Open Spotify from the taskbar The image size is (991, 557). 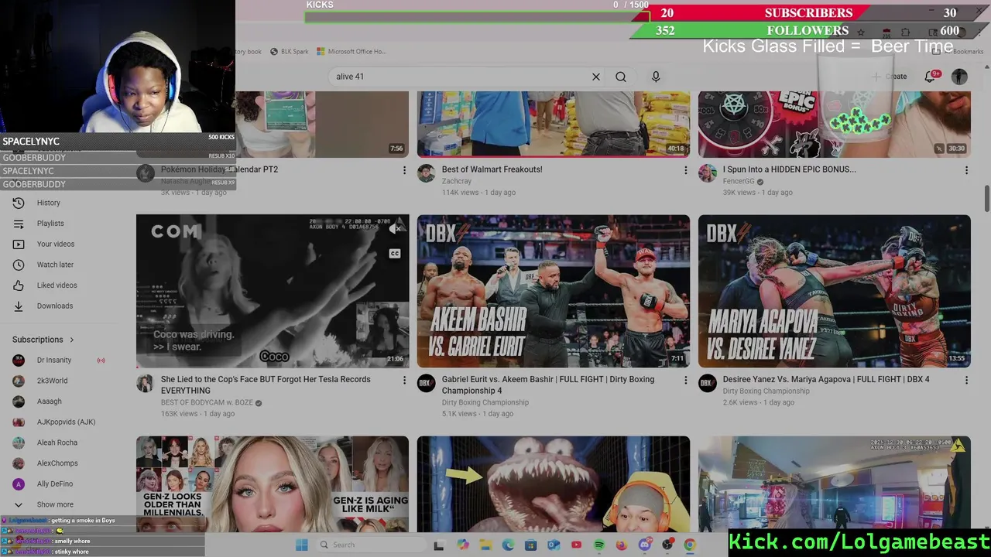[599, 545]
